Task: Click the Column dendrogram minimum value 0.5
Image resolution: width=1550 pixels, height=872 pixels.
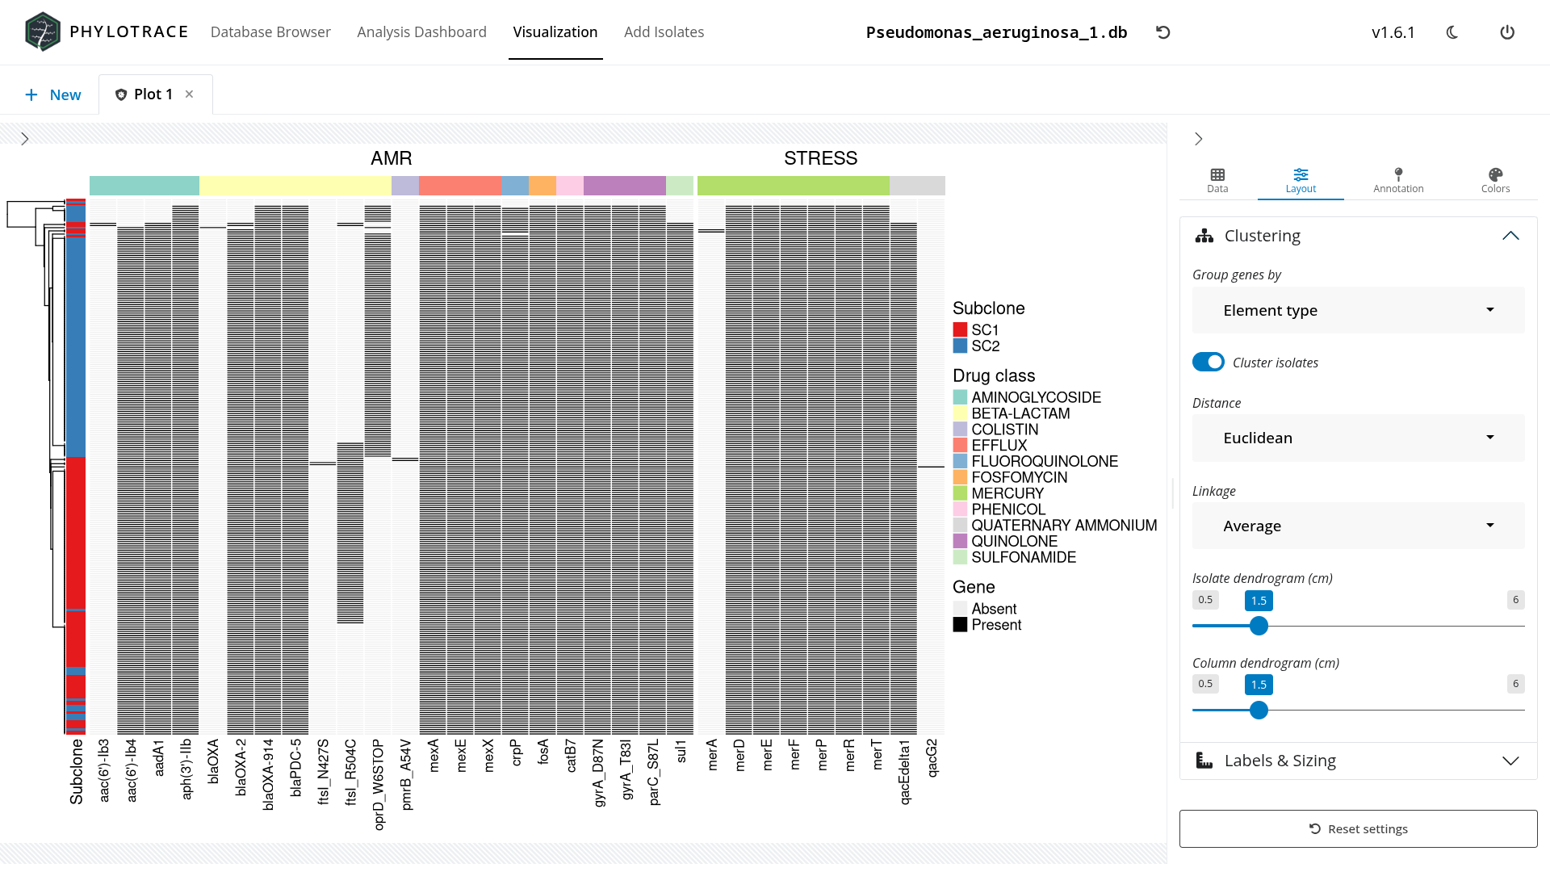Action: point(1205,684)
